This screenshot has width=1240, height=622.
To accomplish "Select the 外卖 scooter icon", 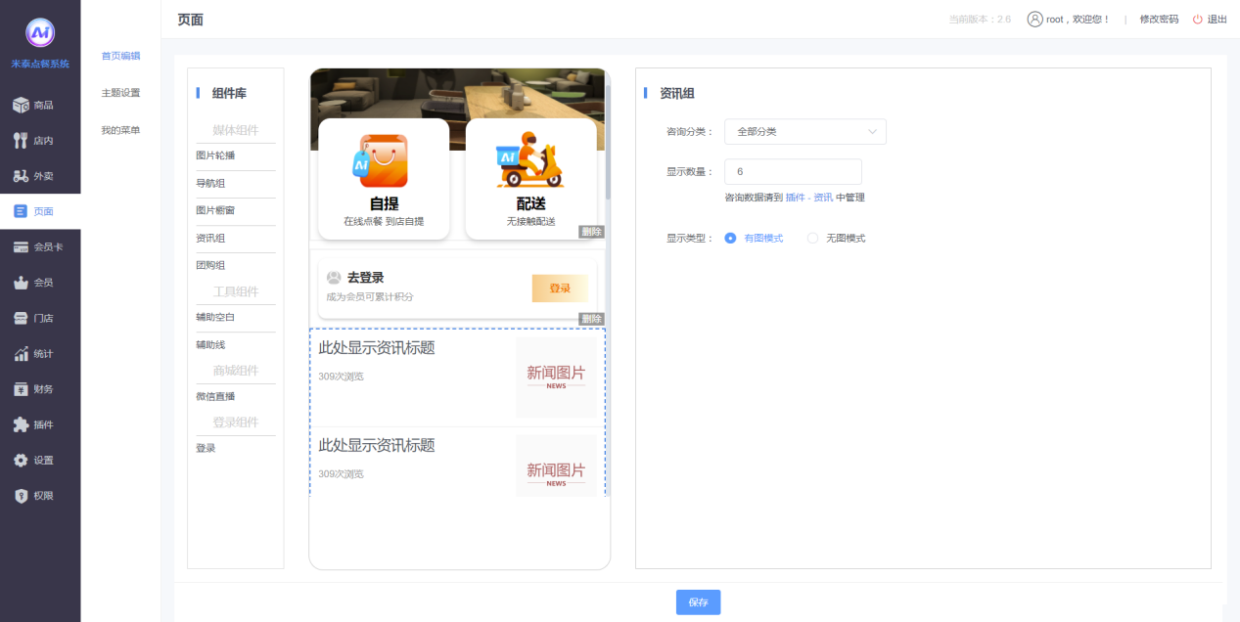I will click(21, 176).
